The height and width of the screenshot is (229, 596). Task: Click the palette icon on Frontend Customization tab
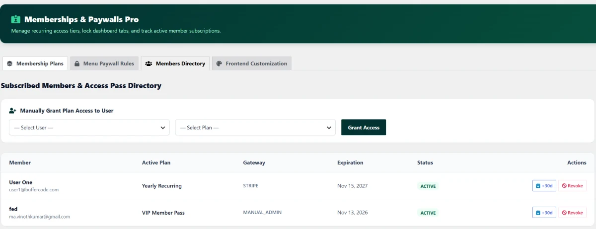219,63
